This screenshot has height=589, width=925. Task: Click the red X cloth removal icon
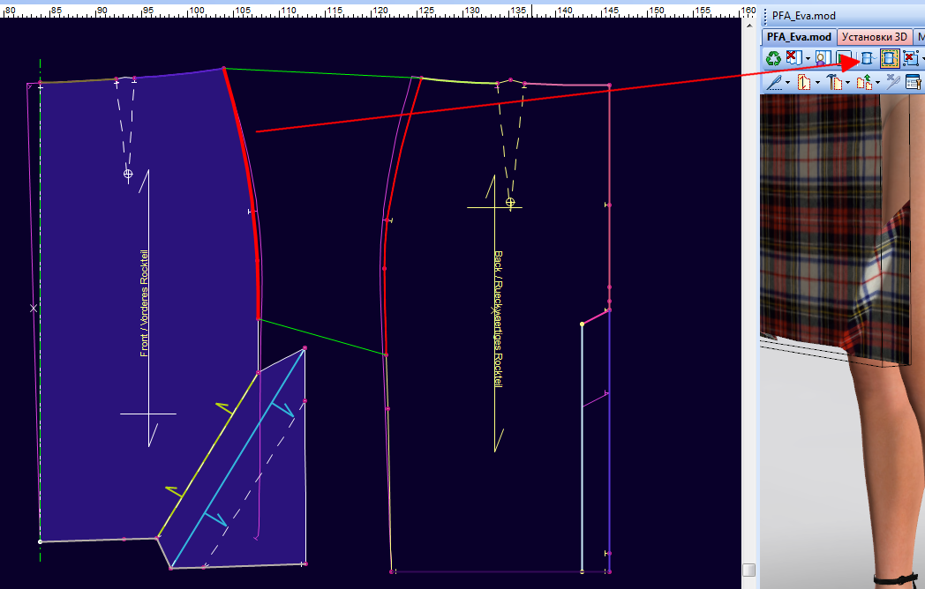[793, 59]
